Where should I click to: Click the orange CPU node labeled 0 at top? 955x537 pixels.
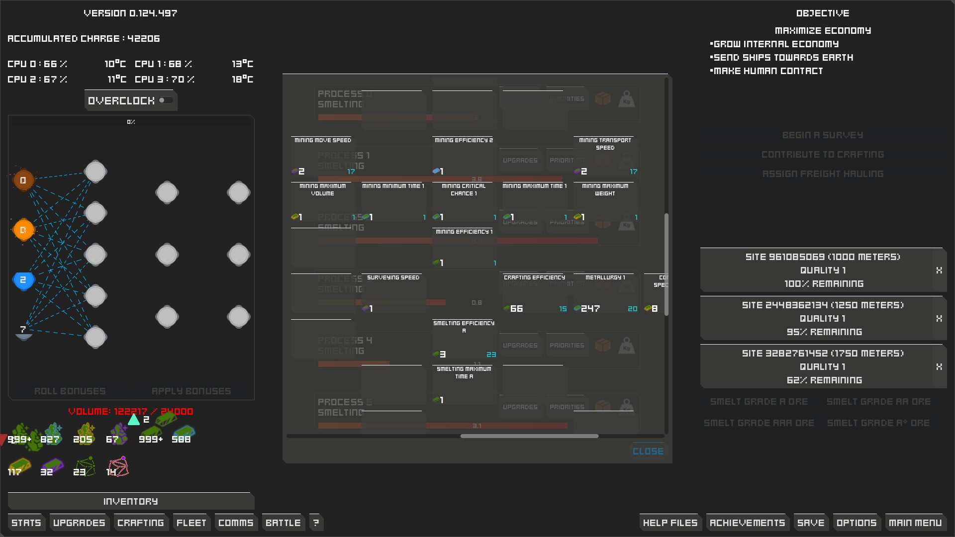23,180
